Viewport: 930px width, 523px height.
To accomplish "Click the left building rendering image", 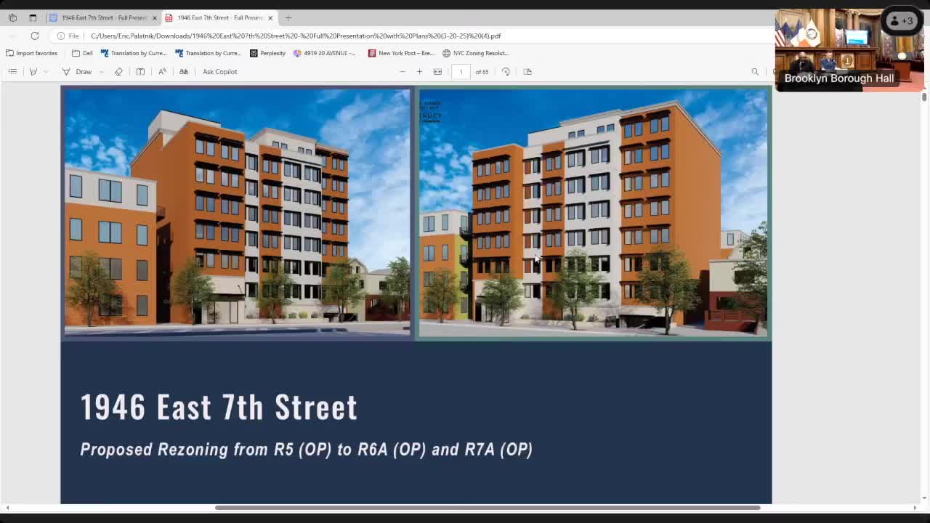I will [x=237, y=212].
